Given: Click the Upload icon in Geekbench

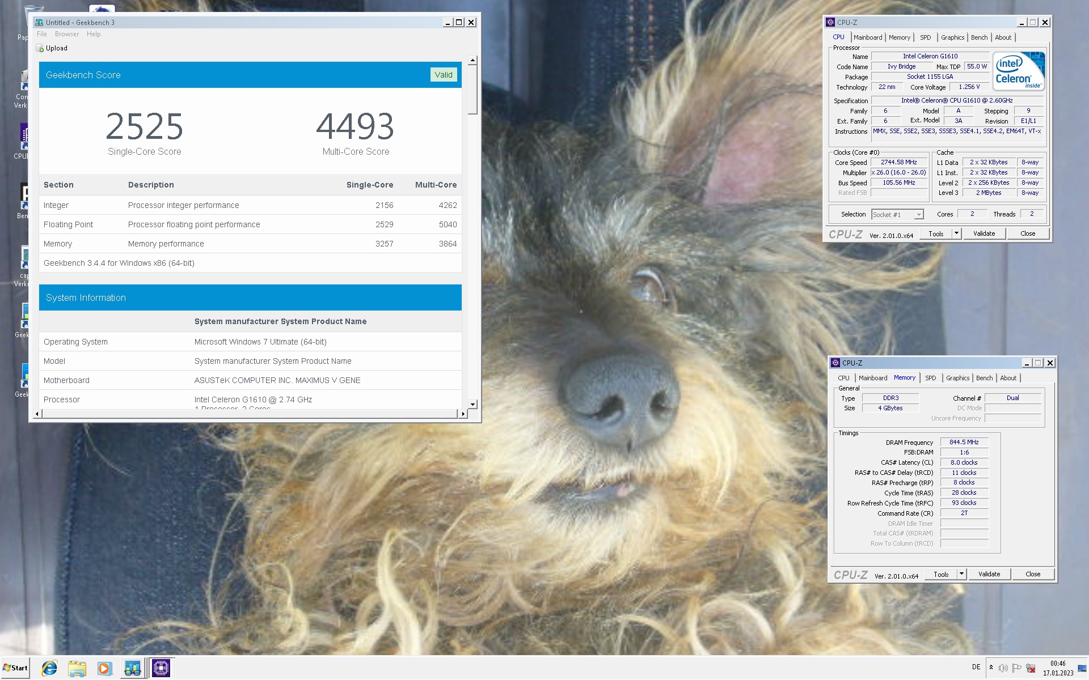Looking at the screenshot, I should point(40,48).
